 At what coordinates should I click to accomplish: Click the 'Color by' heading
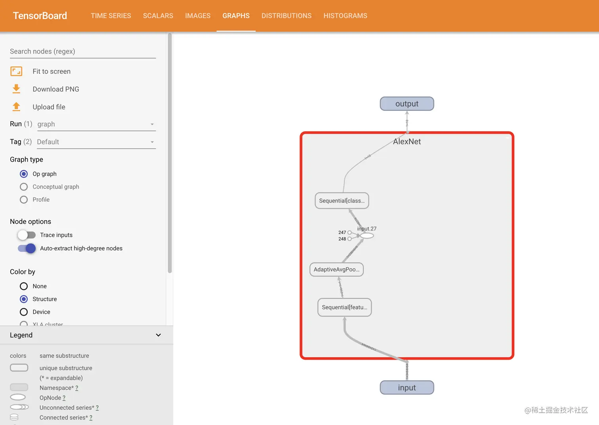point(23,272)
